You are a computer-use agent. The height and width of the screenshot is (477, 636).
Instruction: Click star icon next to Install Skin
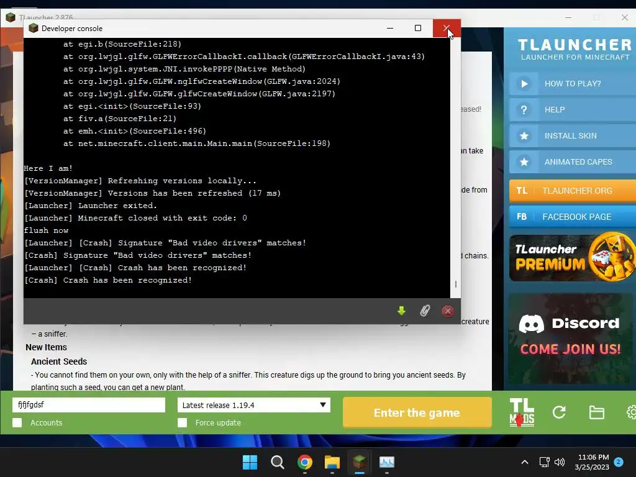(524, 136)
